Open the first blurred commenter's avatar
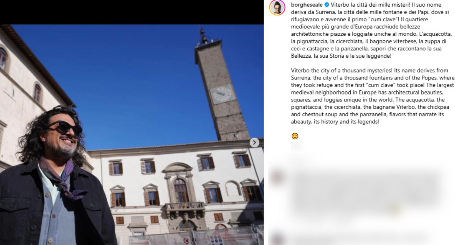This screenshot has height=245, width=455. coord(277,177)
